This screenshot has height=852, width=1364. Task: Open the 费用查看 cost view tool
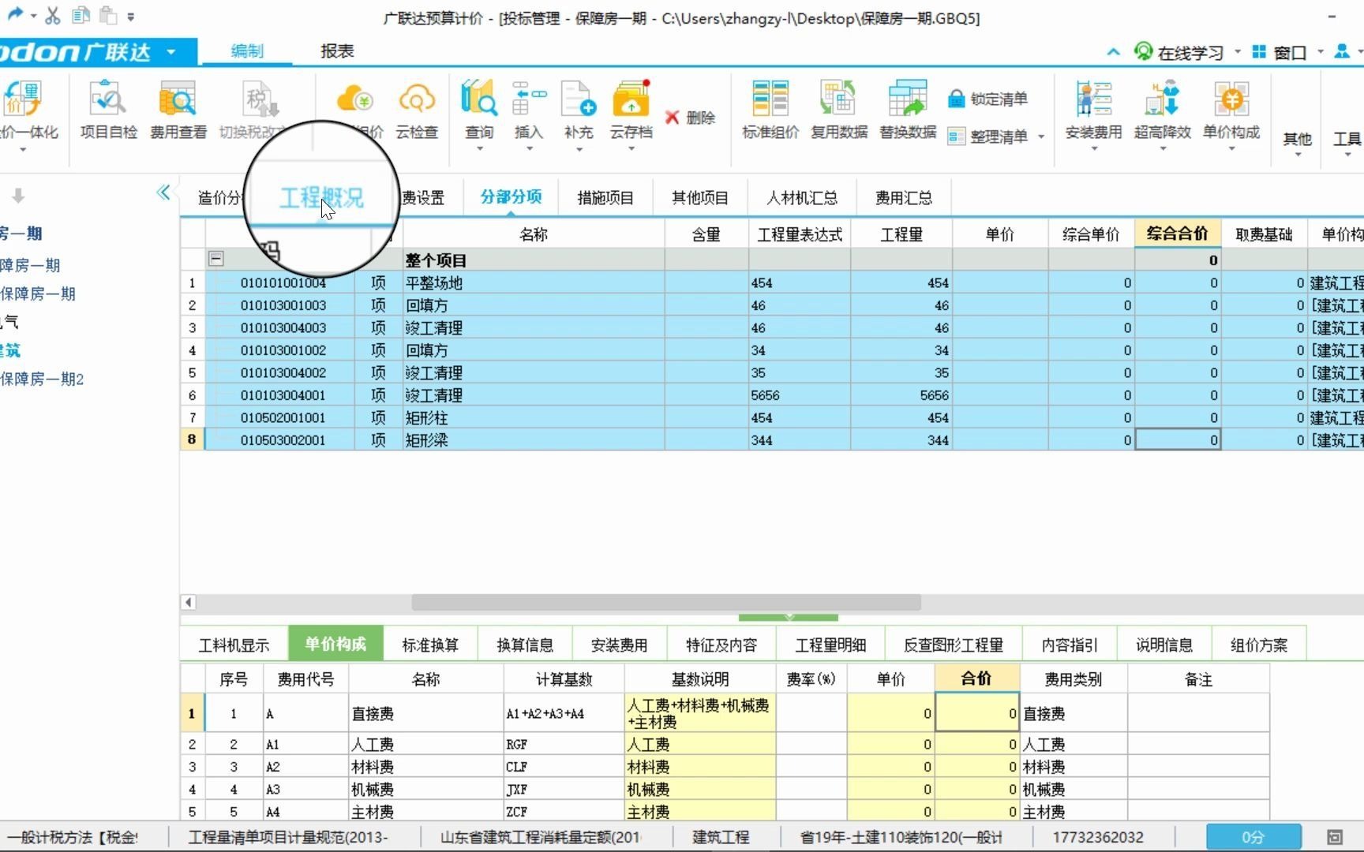178,110
